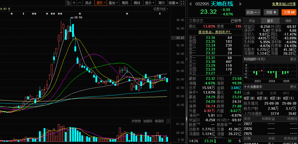
Task: Toggle the 筹码 chip distribution view
Action: pos(125,3)
